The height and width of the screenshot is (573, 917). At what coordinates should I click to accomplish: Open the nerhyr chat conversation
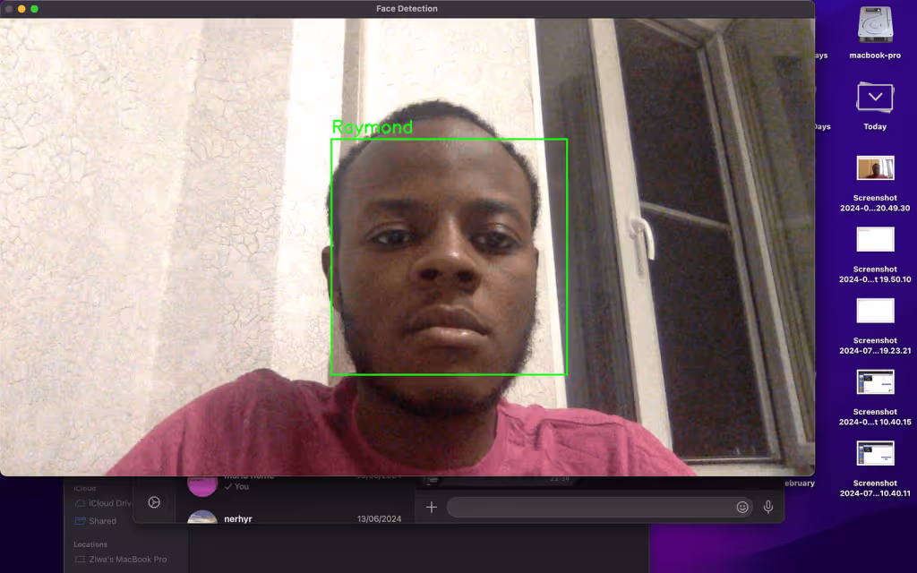[x=296, y=517]
